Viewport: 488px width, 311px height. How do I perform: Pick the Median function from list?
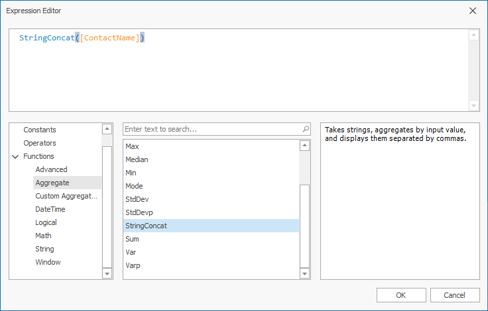pyautogui.click(x=137, y=159)
